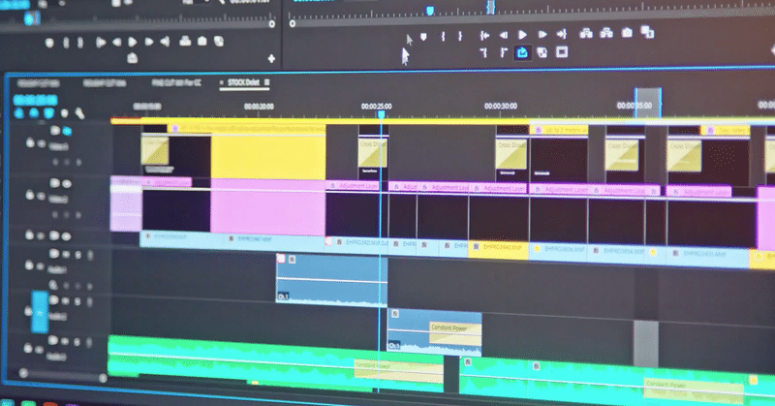775x406 pixels.
Task: Mute the Audio 2 track
Action: point(66,300)
